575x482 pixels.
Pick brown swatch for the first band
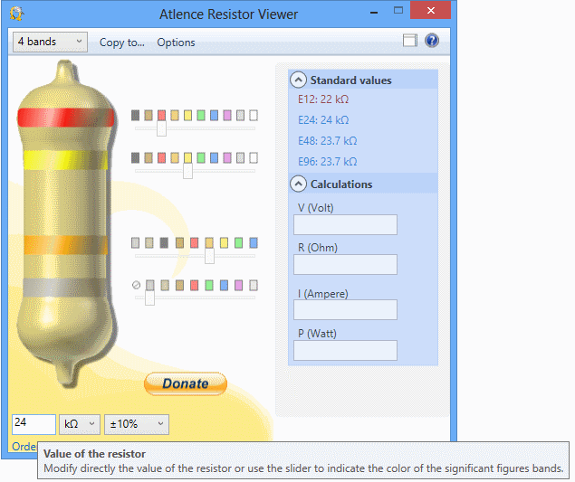click(x=149, y=116)
